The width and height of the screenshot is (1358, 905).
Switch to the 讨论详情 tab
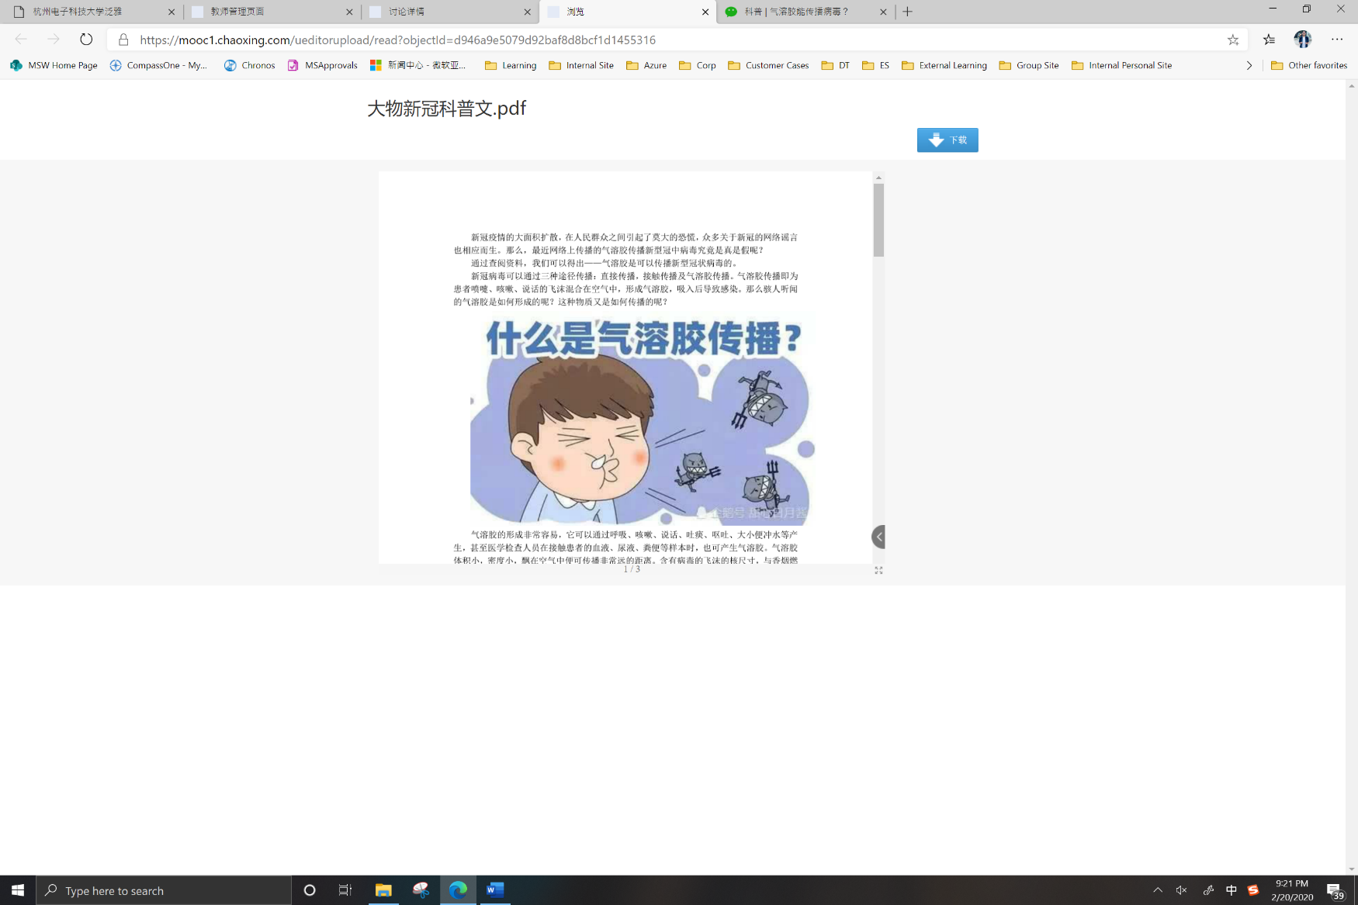[x=449, y=12]
